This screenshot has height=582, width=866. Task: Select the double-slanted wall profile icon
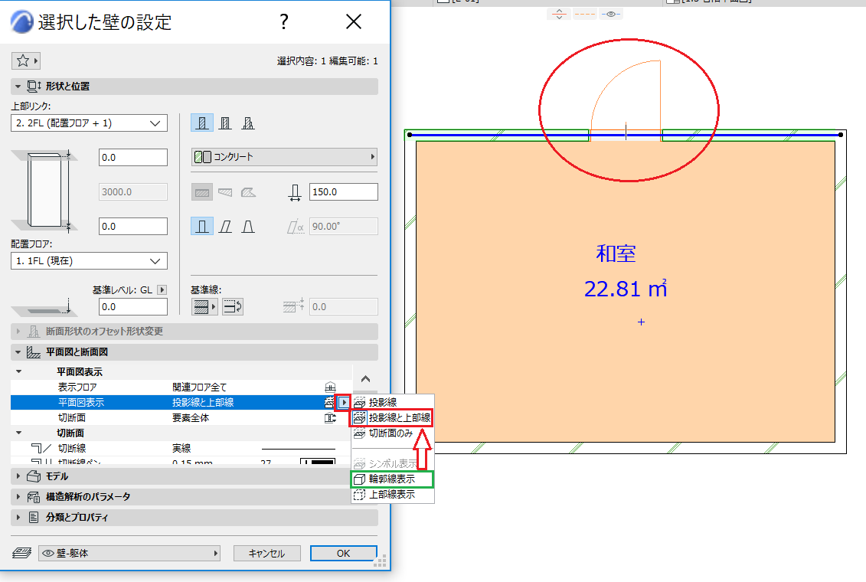(248, 227)
